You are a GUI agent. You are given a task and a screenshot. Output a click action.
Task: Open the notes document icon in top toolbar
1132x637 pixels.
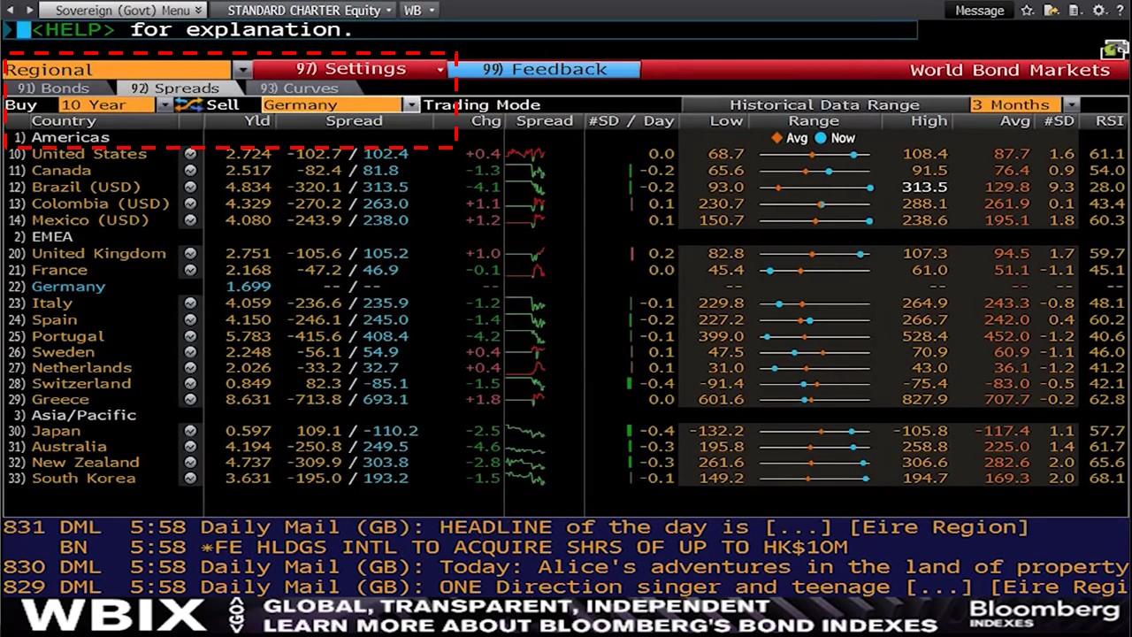(1074, 11)
